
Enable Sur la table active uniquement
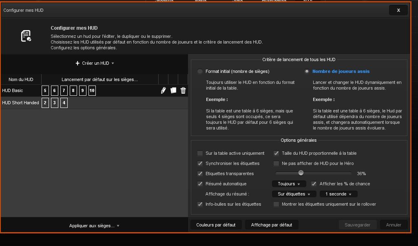click(200, 154)
